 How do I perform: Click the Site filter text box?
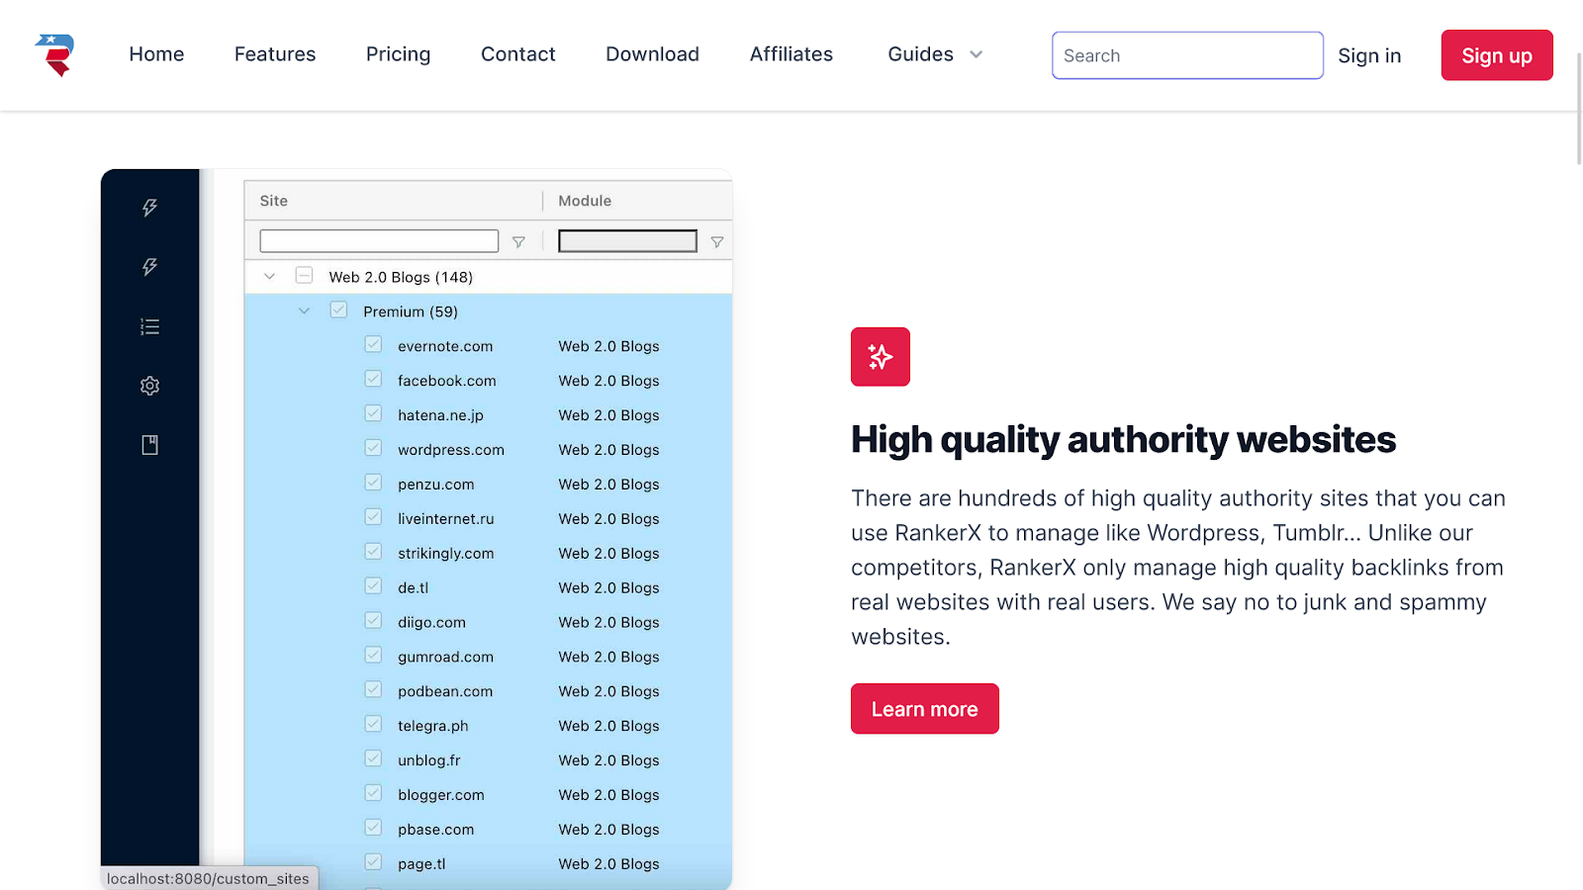[379, 241]
